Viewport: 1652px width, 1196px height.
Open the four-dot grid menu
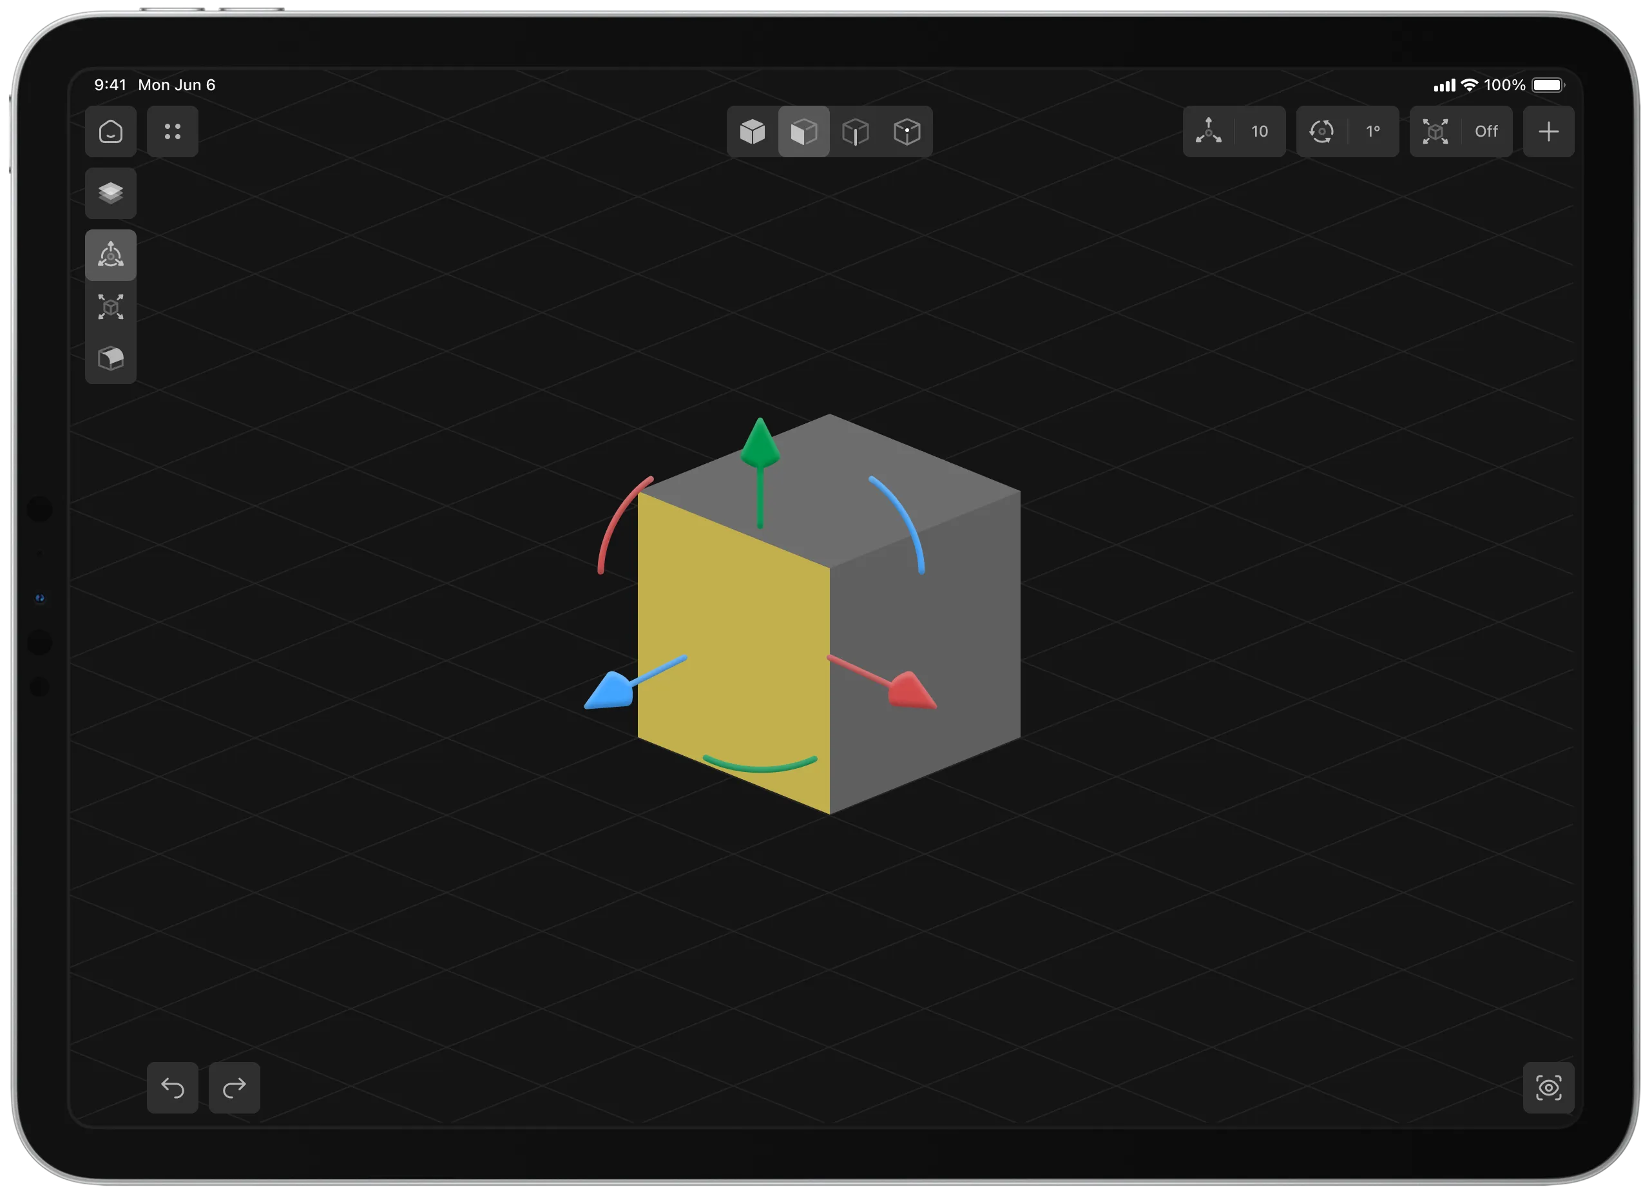[173, 131]
